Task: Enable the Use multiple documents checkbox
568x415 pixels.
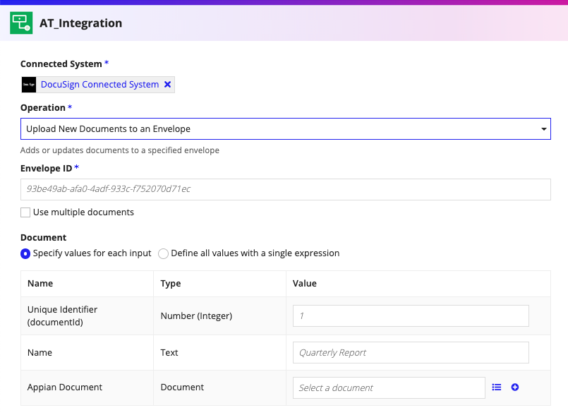Action: pyautogui.click(x=26, y=212)
